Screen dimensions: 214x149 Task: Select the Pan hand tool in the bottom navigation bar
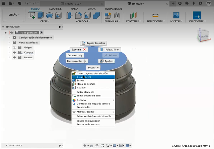97,146
